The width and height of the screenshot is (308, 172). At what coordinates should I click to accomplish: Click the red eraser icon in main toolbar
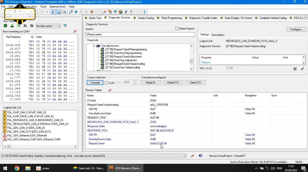pyautogui.click(x=105, y=12)
